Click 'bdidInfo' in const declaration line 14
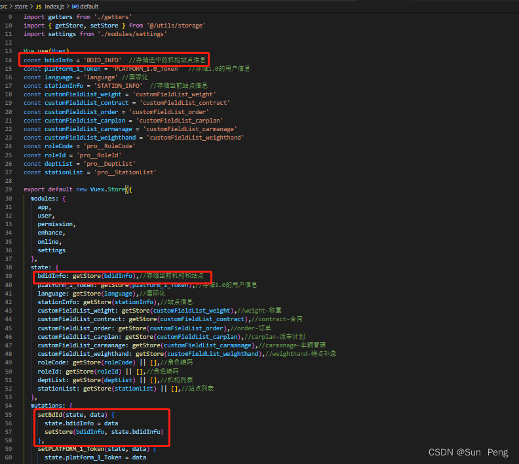 [x=58, y=60]
